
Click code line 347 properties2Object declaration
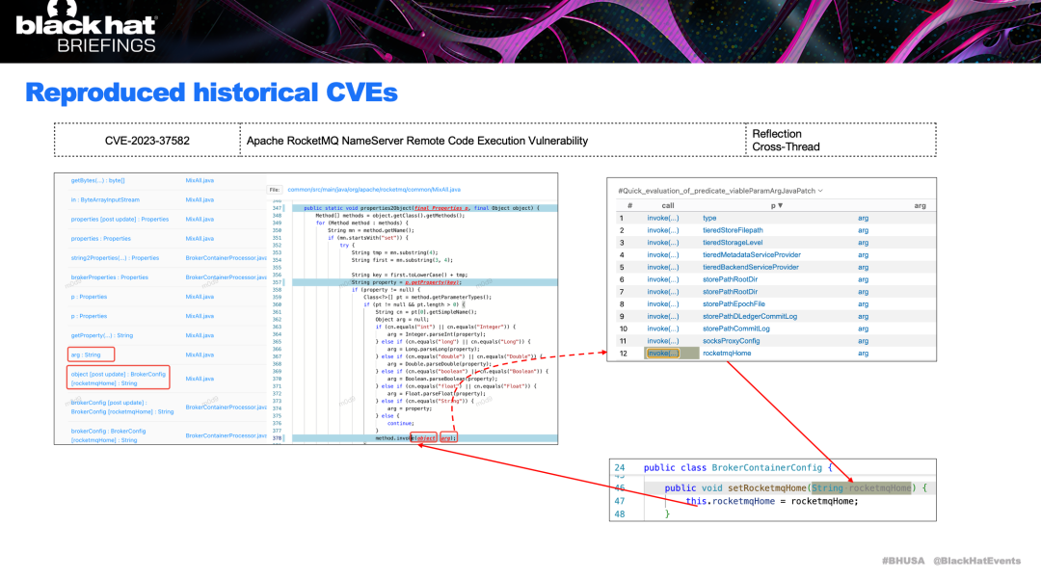pos(421,208)
